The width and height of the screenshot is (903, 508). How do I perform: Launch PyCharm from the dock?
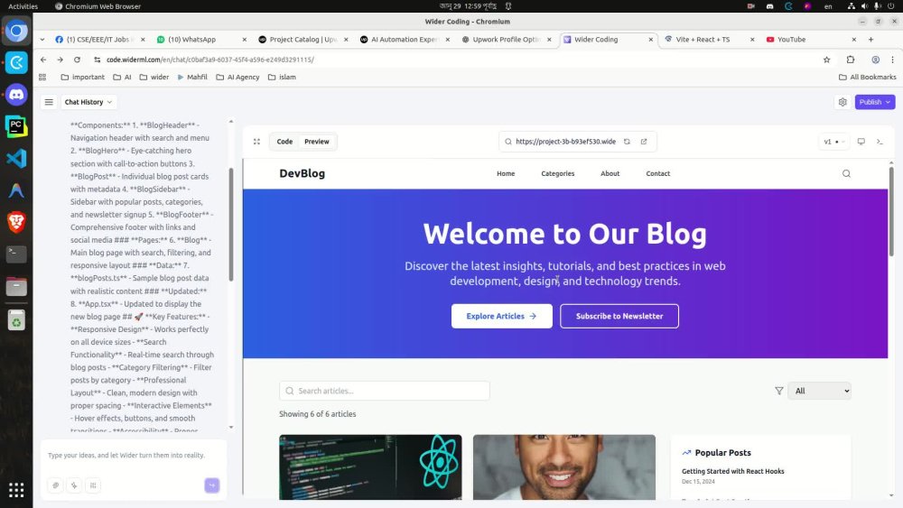point(16,126)
